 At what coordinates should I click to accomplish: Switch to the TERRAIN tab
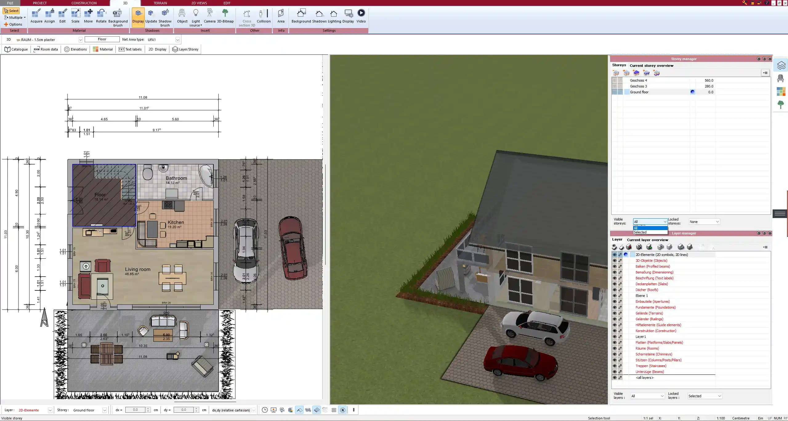(160, 3)
